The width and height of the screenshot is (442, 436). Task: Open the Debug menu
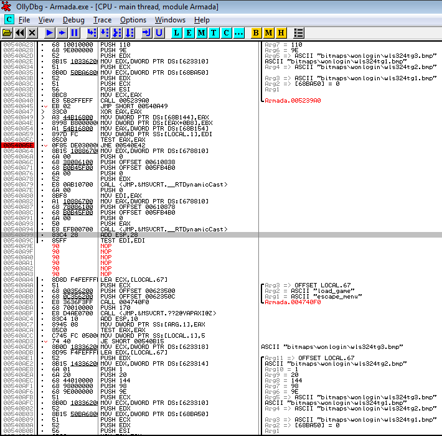73,20
